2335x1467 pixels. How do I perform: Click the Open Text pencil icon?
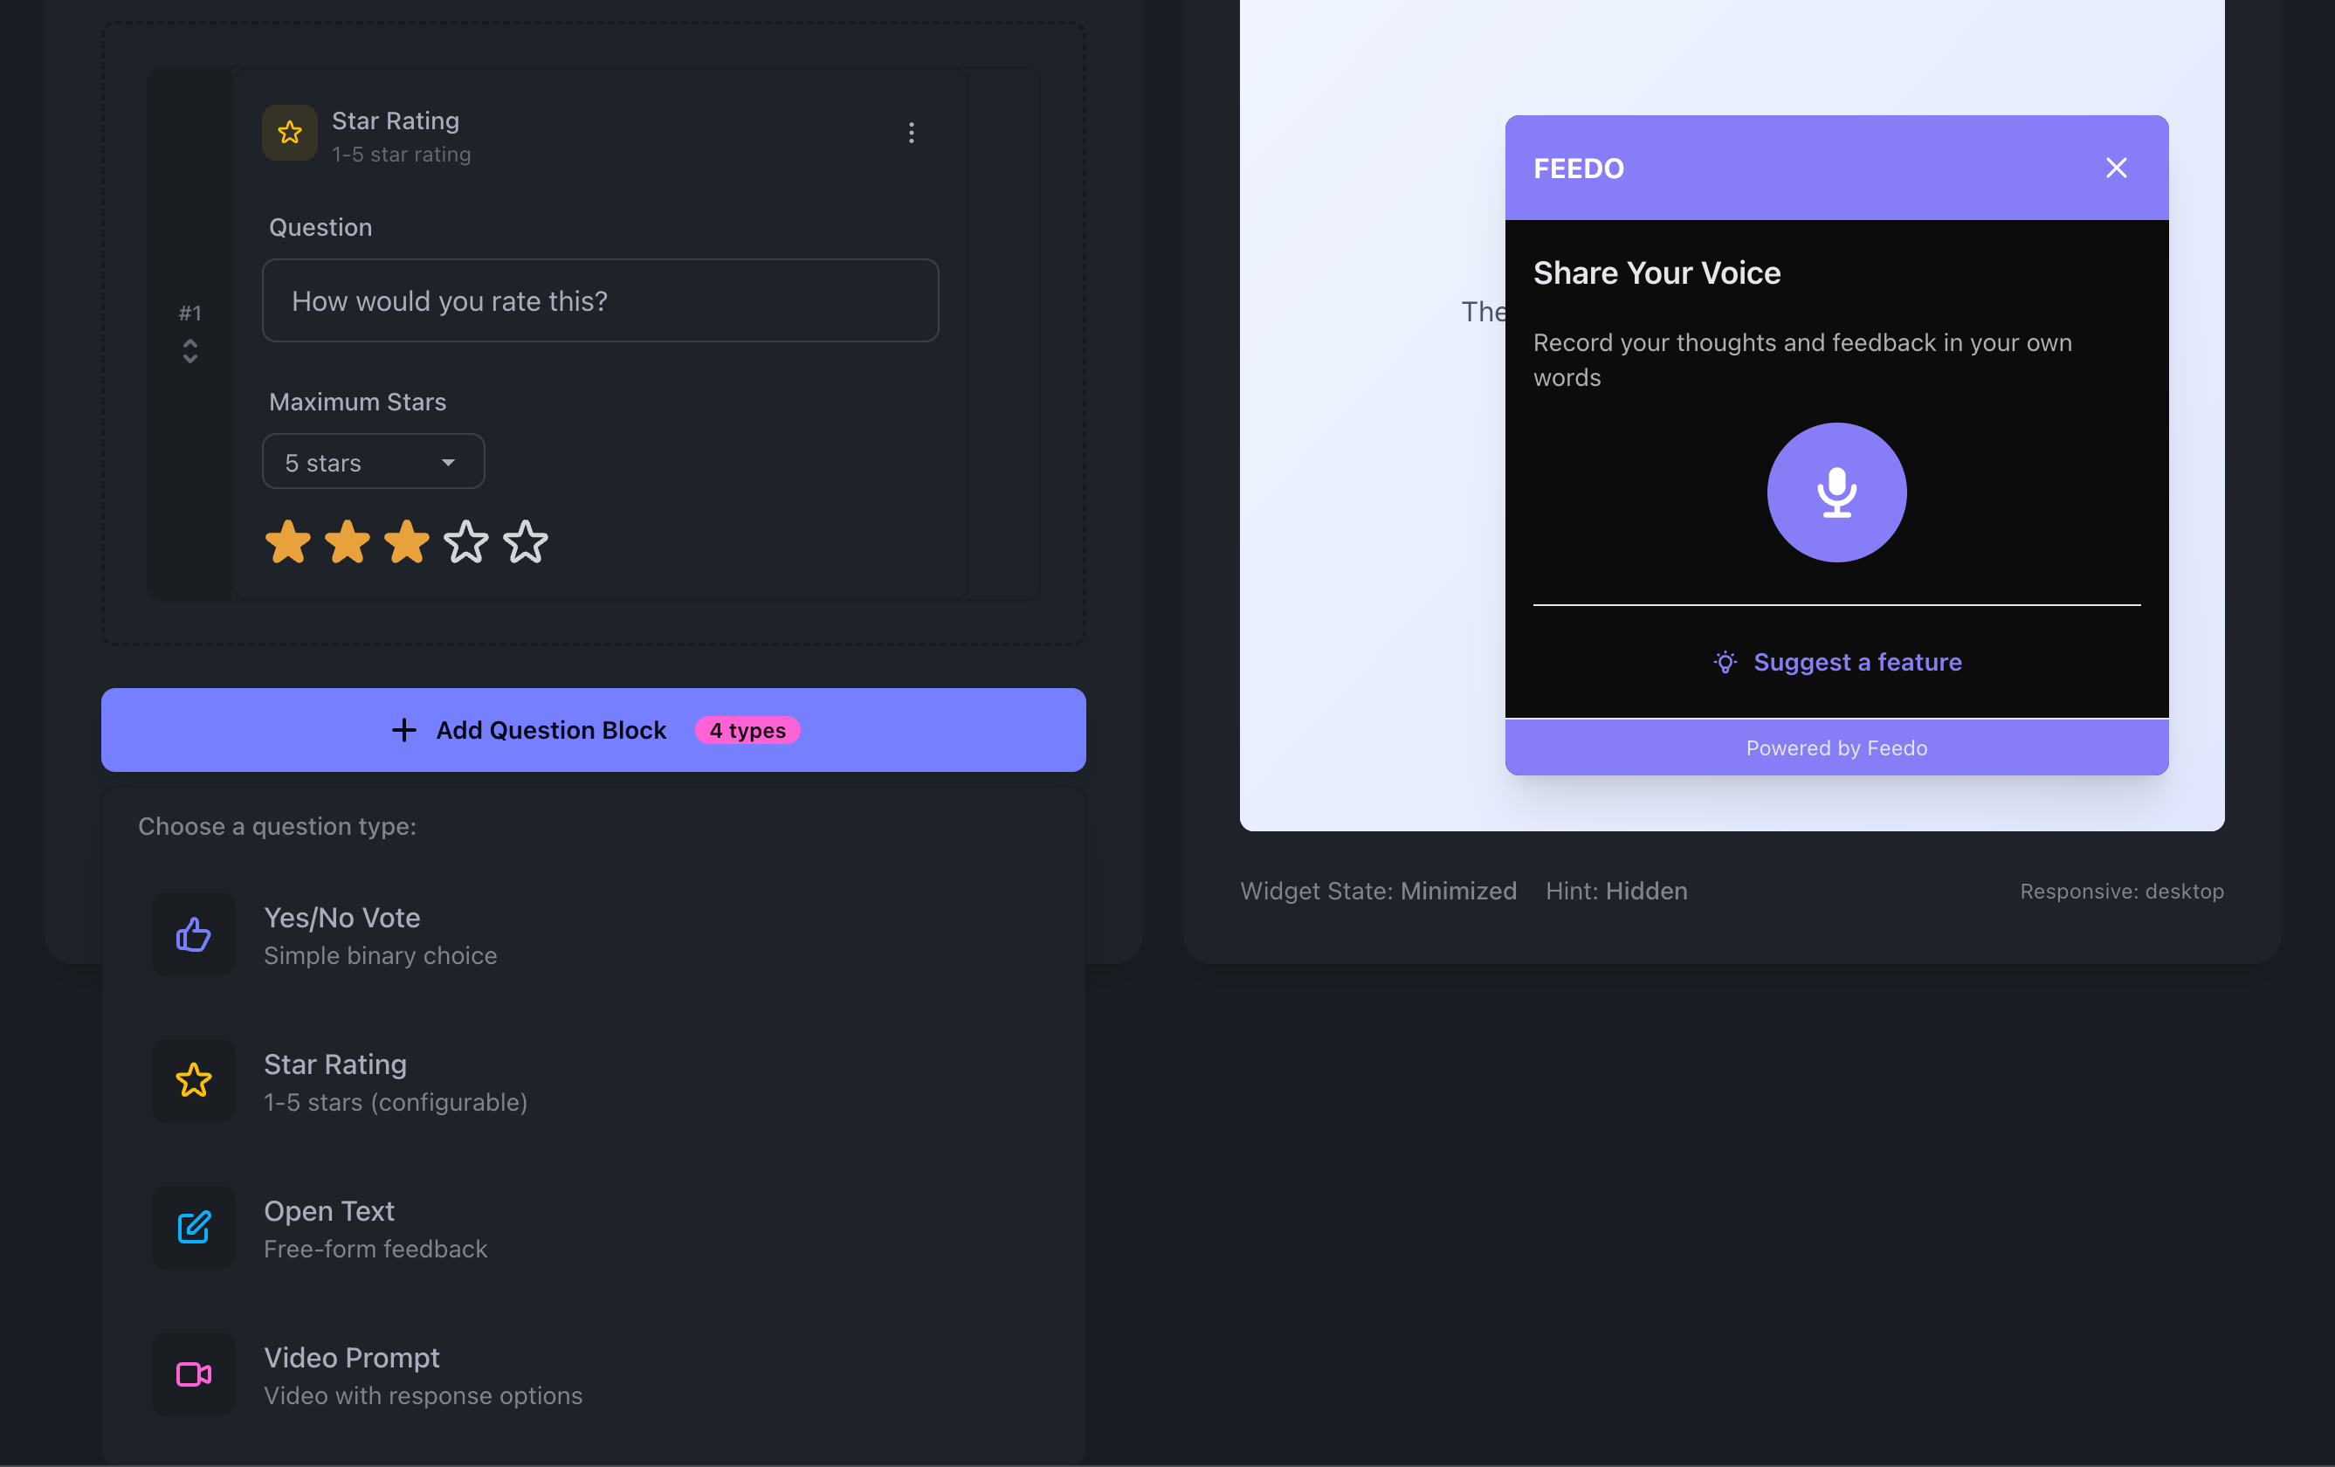(x=194, y=1228)
